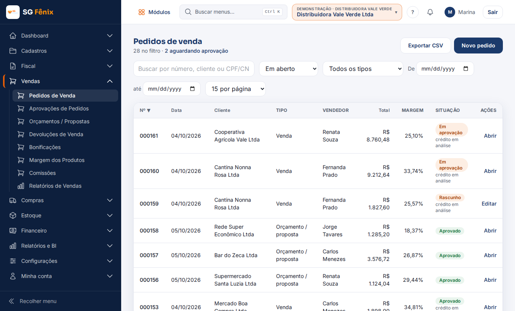
Task: Open Aprovações de Pedidos menu item
Action: [65, 108]
